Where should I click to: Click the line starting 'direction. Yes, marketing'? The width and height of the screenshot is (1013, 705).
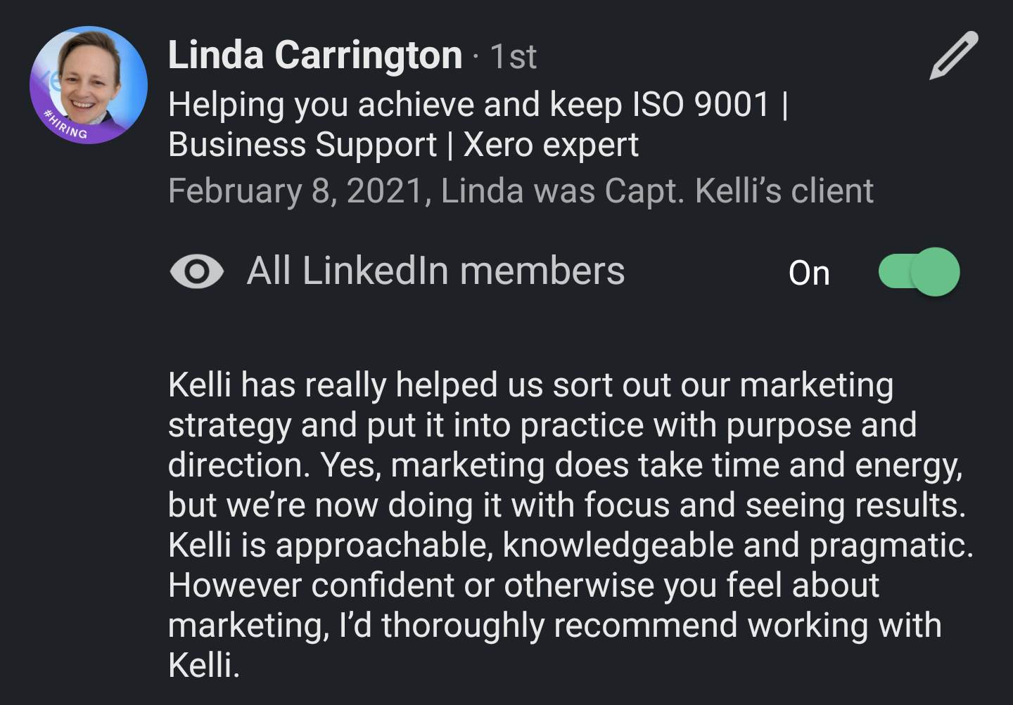tap(564, 465)
